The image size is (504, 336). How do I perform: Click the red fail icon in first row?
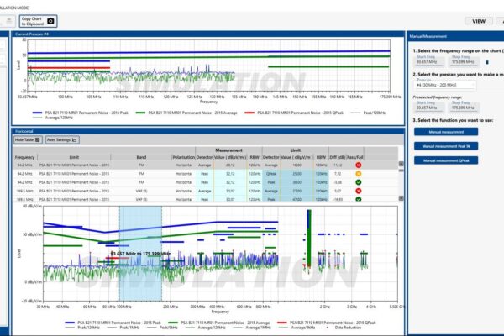tap(382, 166)
